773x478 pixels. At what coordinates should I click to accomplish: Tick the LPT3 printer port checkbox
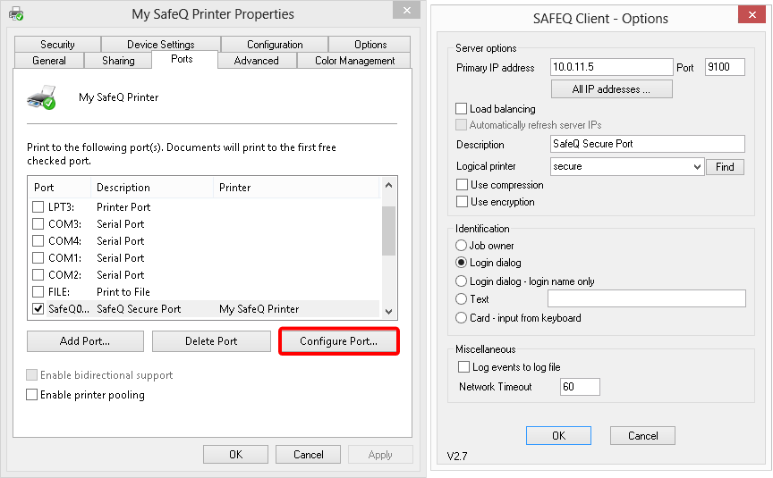tap(38, 206)
